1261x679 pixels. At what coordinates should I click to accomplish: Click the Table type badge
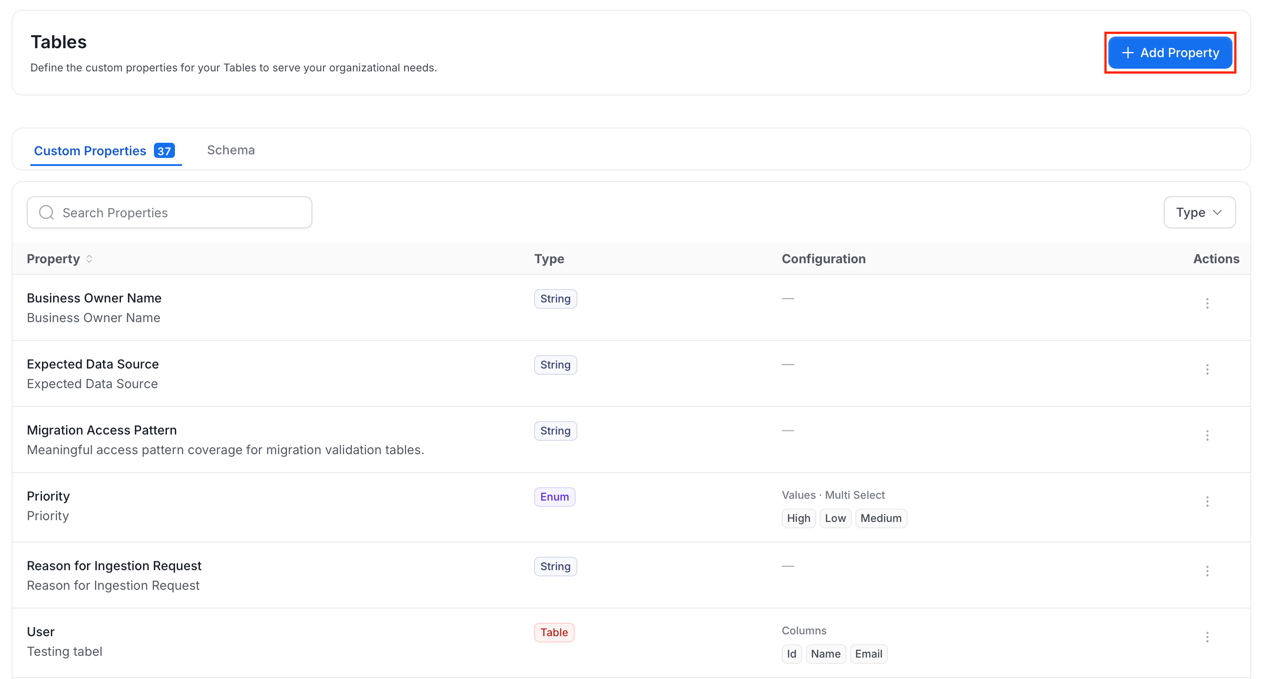pyautogui.click(x=554, y=633)
